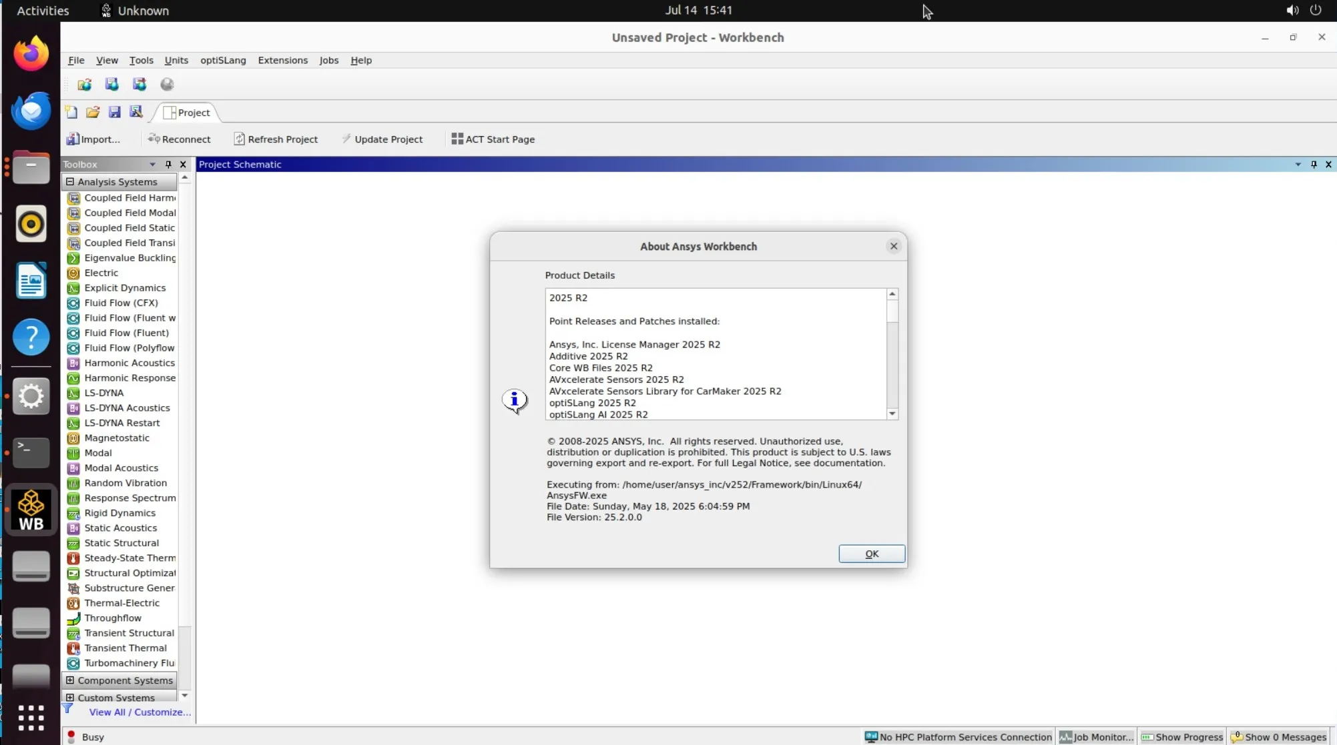Click the Workbench WB dock icon
The height and width of the screenshot is (745, 1337).
pos(31,510)
